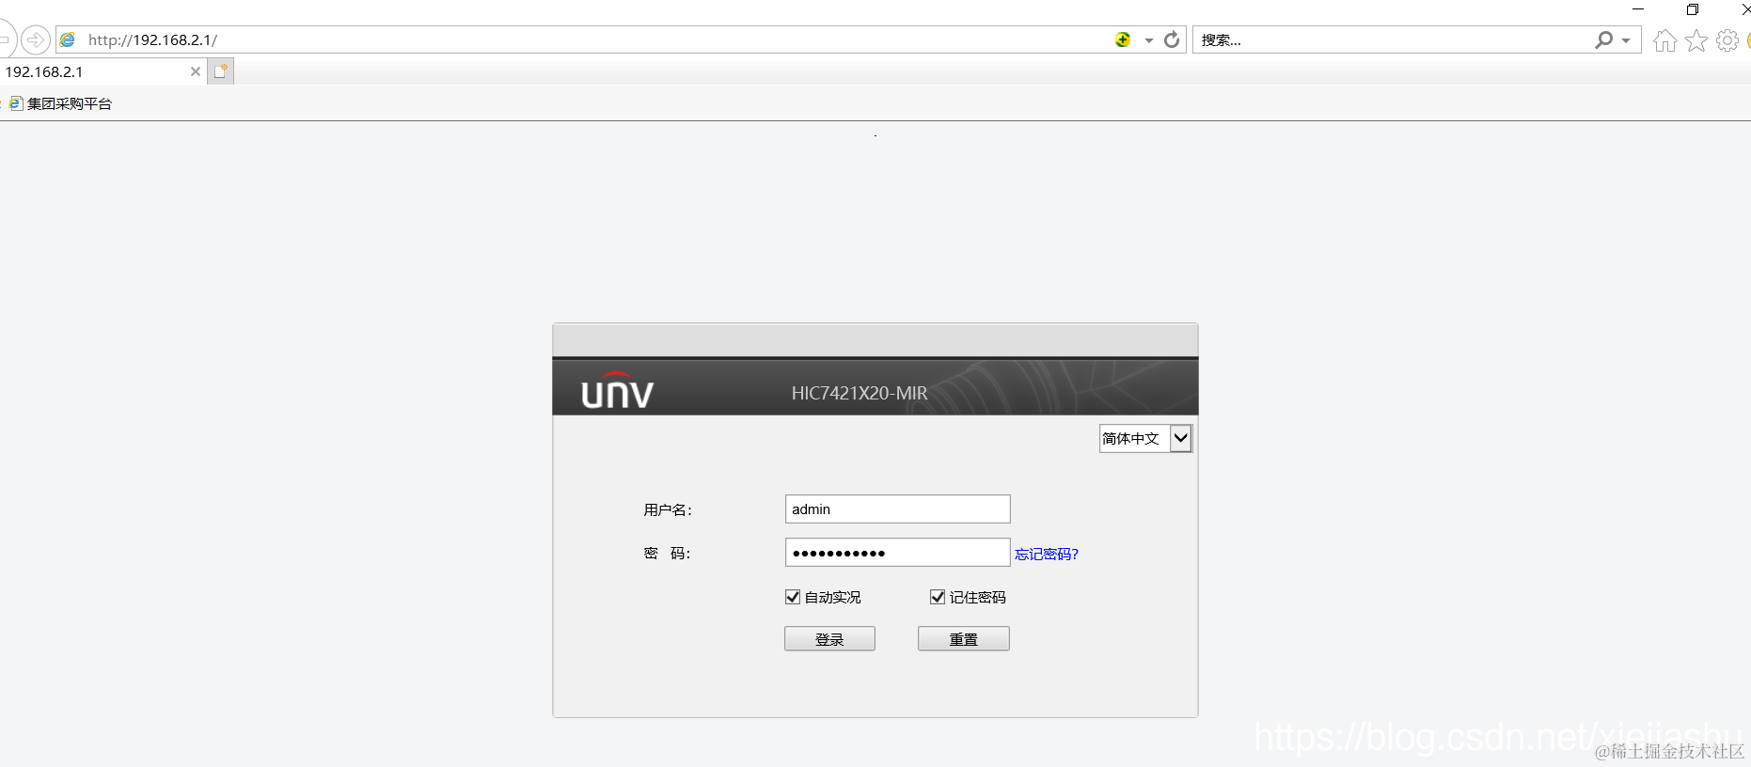Click the search magnifier icon
The width and height of the screenshot is (1751, 767).
[1603, 39]
